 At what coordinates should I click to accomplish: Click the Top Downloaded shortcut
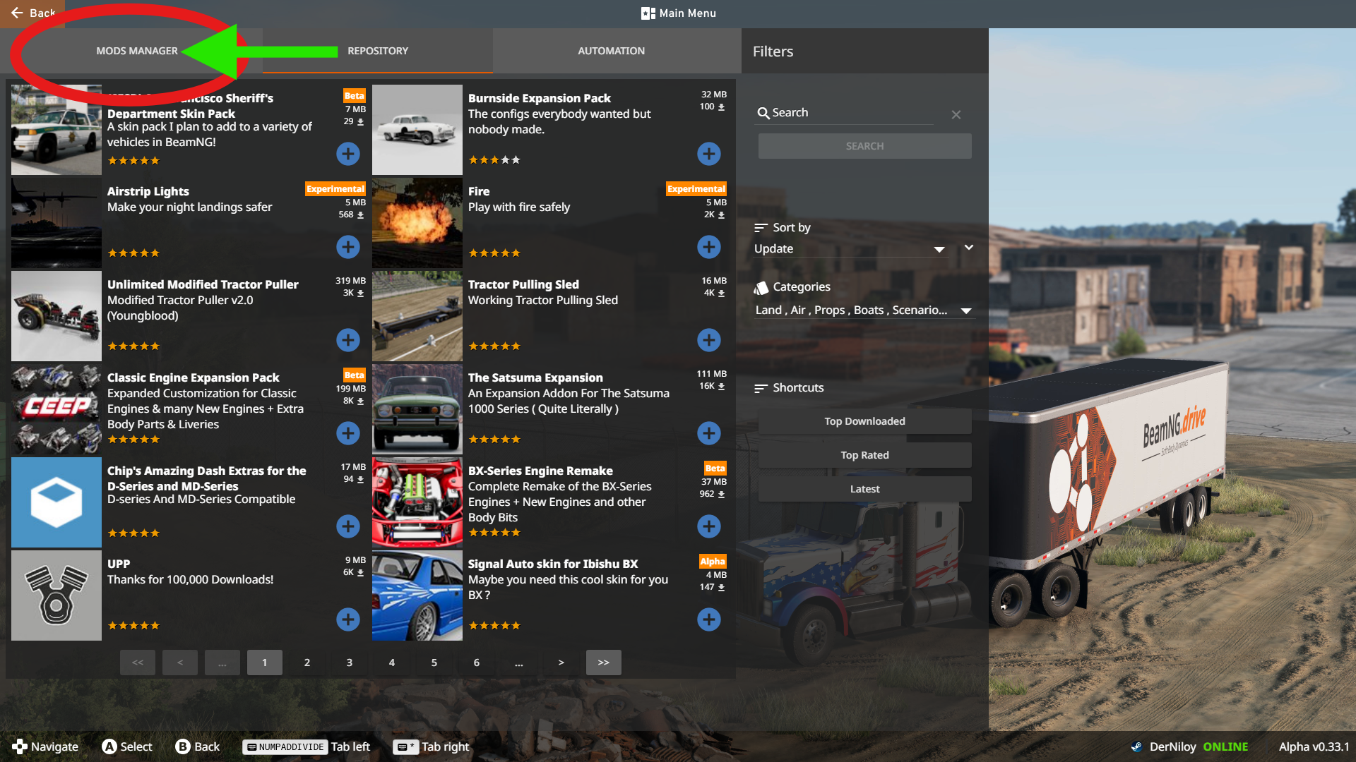[x=864, y=421]
